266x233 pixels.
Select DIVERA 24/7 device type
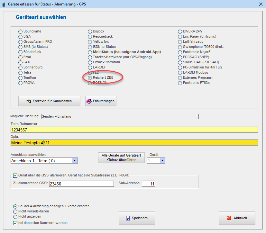point(180,31)
